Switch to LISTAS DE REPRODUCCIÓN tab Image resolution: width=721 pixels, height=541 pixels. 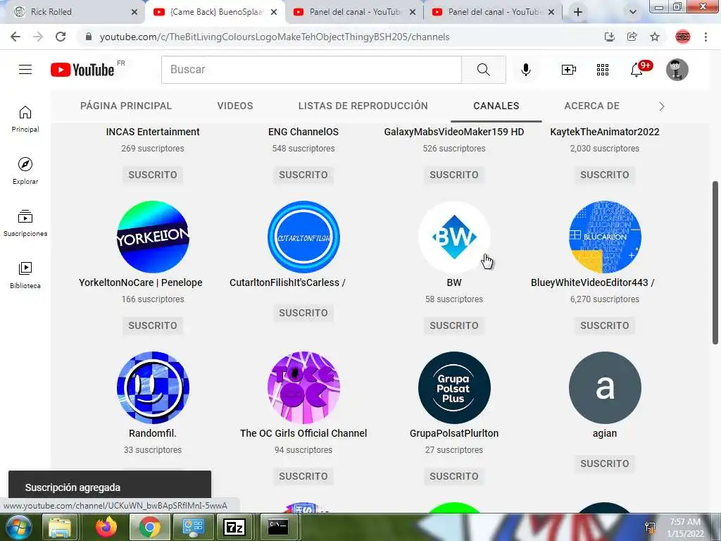tap(363, 106)
